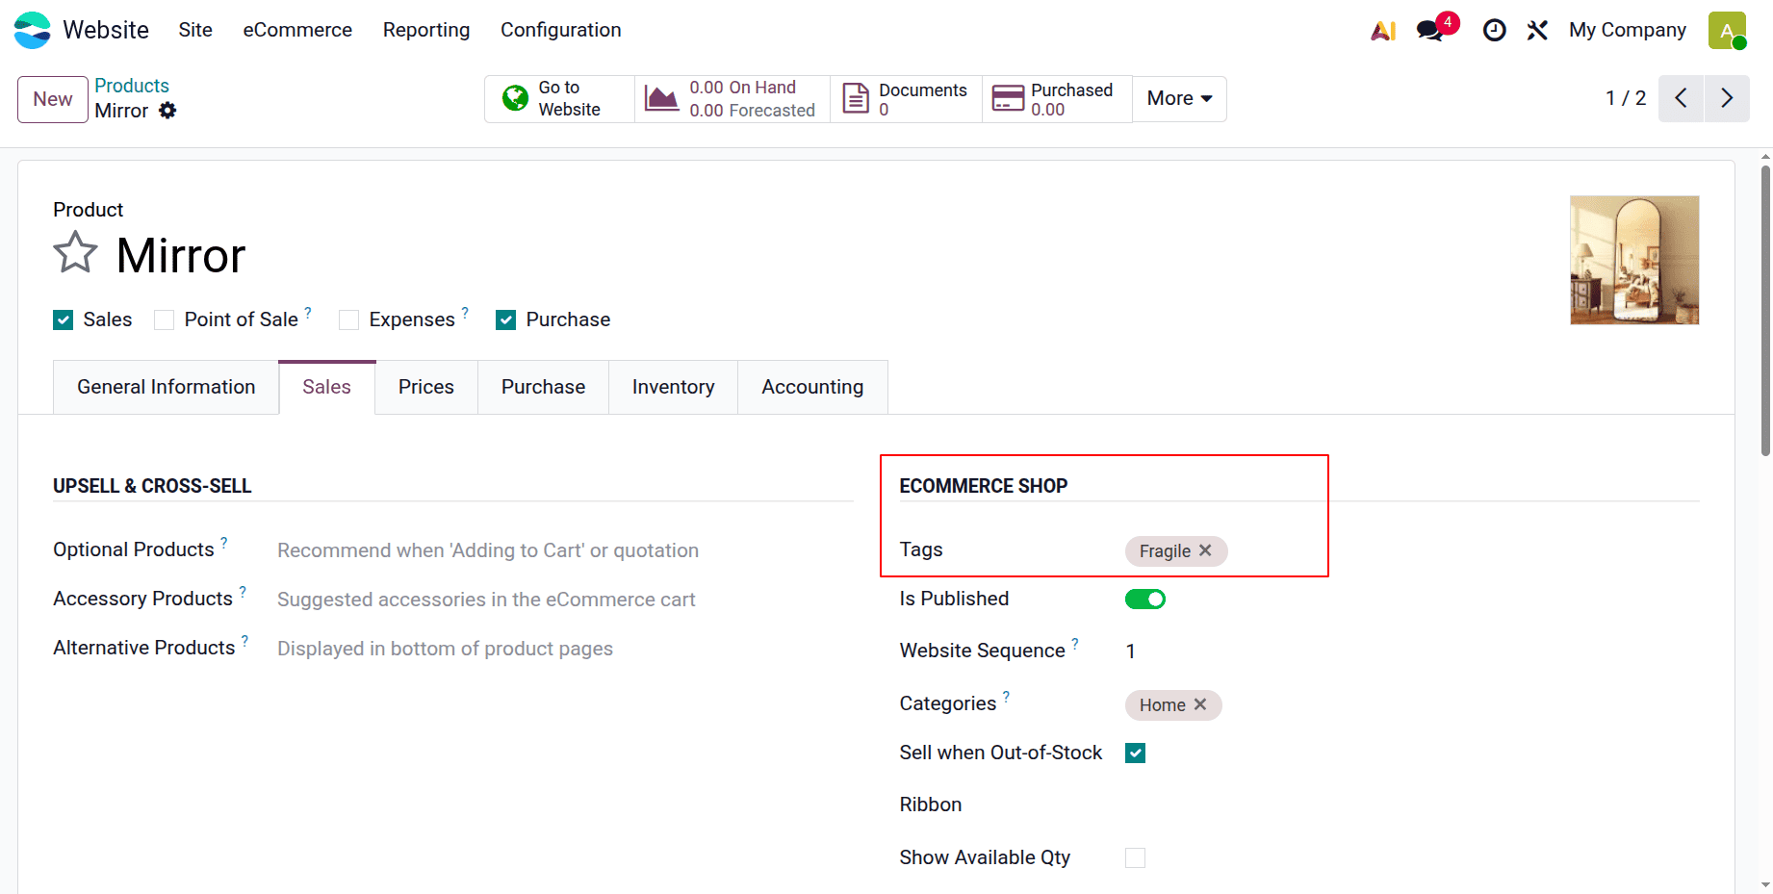Viewport: 1773px width, 894px height.
Task: Show Point of Sale help tooltip
Action: pos(308,313)
